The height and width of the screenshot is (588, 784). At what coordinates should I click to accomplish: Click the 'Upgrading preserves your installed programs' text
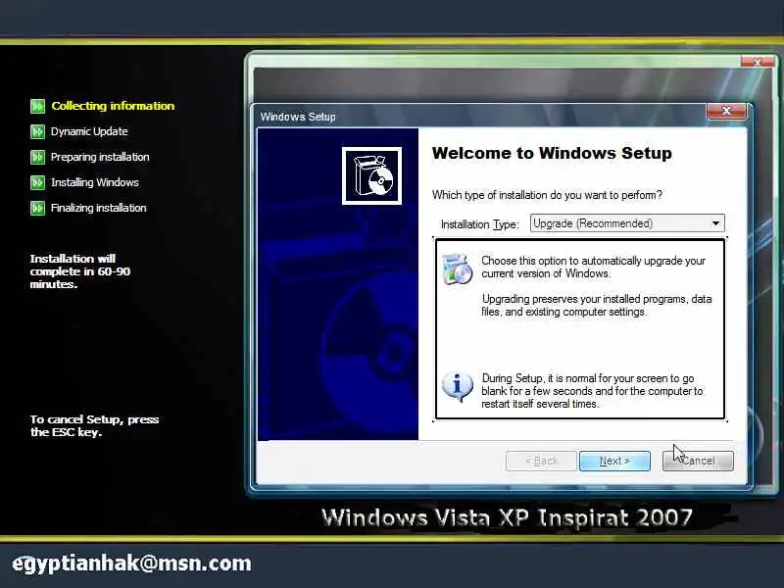coord(597,305)
